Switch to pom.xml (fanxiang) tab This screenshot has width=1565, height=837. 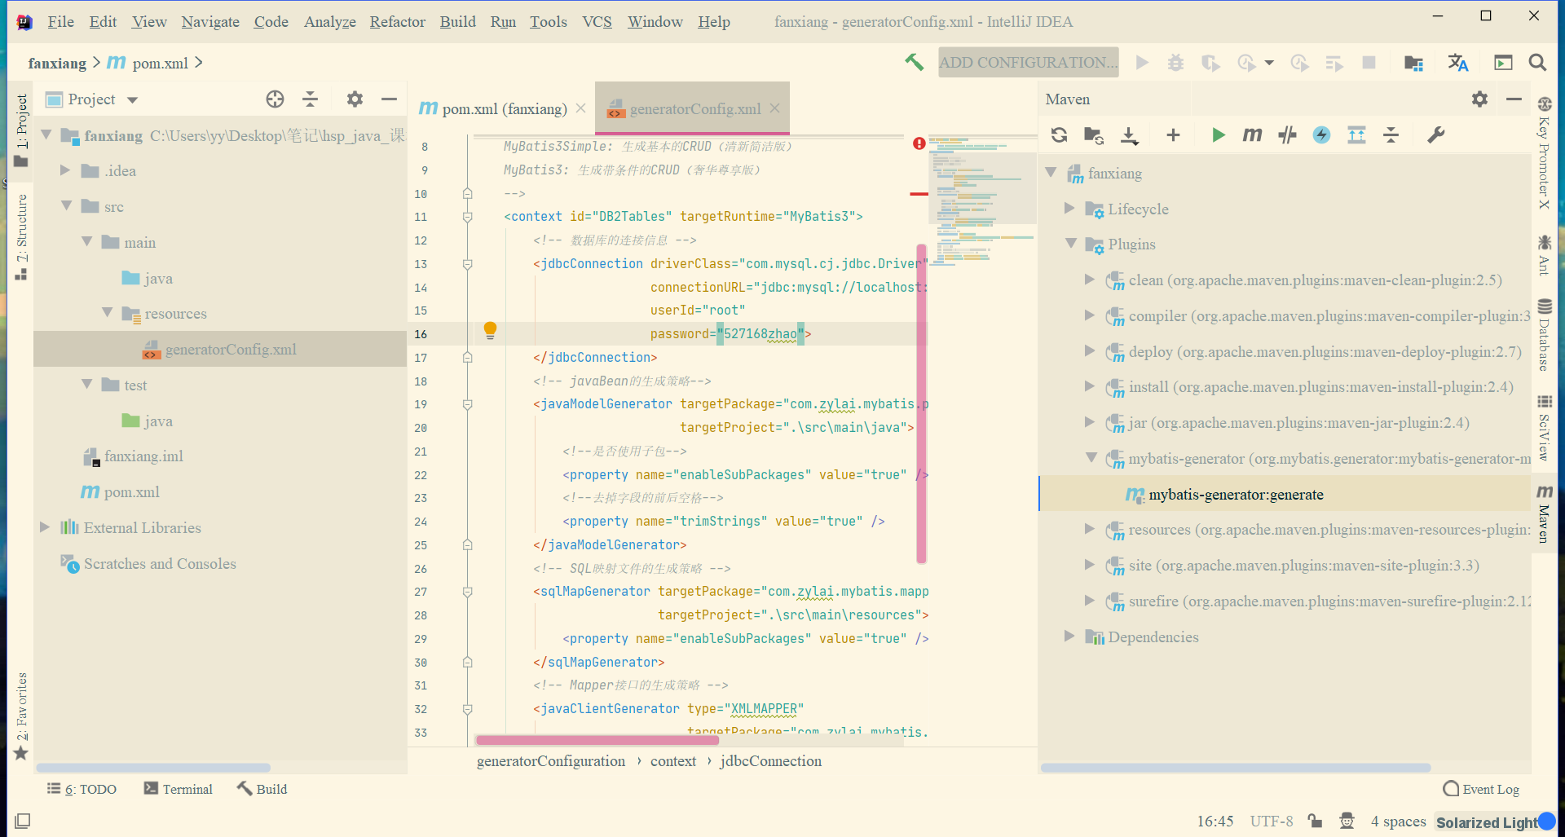503,108
